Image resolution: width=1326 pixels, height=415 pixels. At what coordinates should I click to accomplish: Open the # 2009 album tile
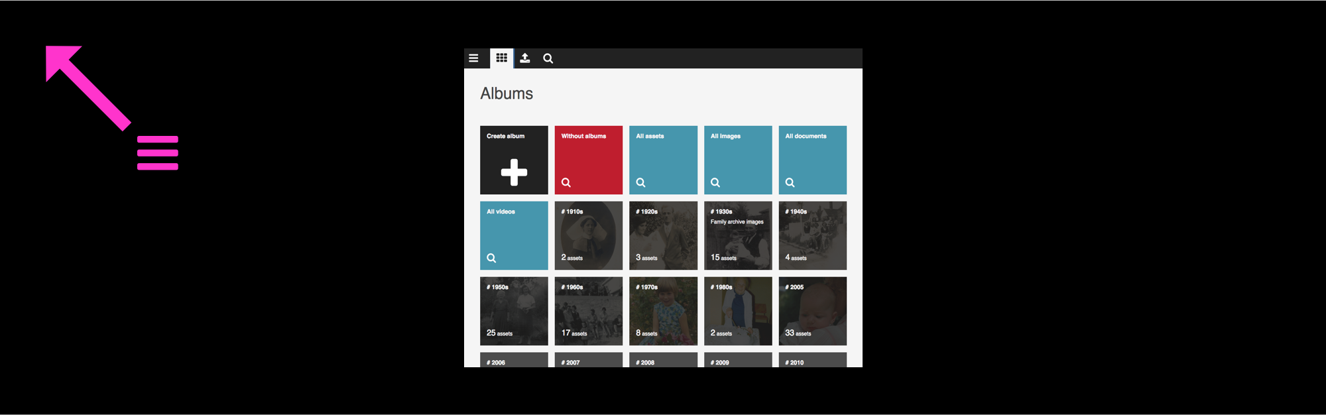point(738,360)
